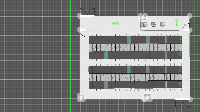This screenshot has width=200, height=112.
Task: Click the single door beside 电源间
Action: [186, 27]
